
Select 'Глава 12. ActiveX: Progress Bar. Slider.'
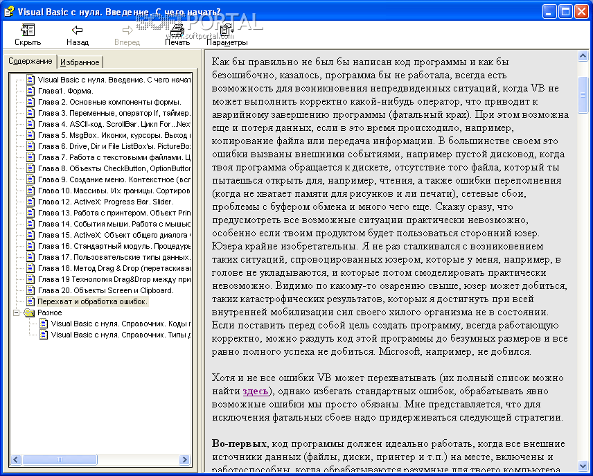[105, 202]
